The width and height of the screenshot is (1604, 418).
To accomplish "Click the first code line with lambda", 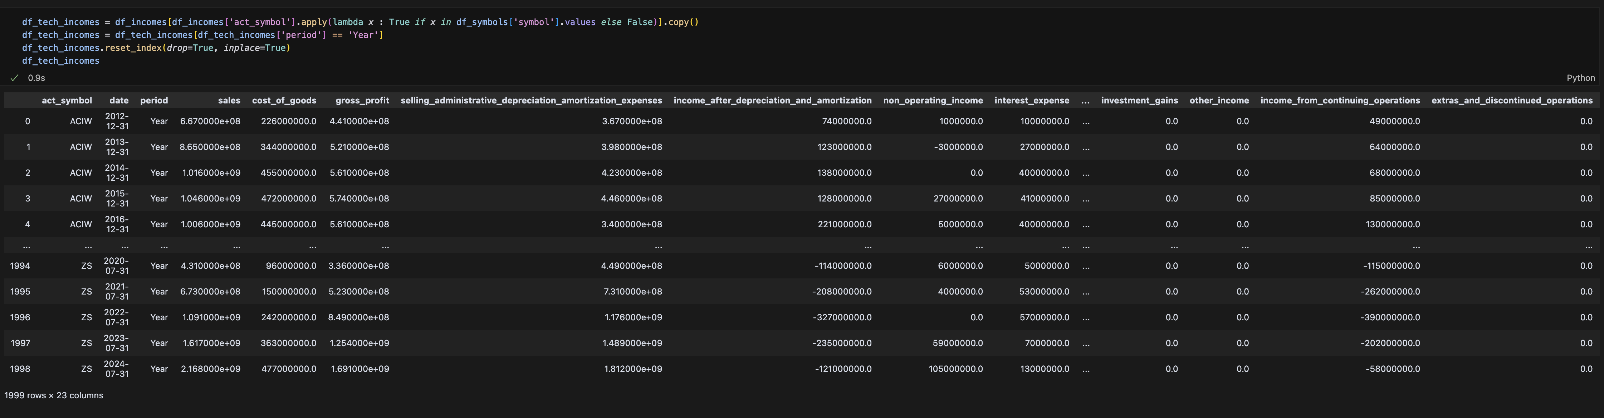I will point(360,22).
